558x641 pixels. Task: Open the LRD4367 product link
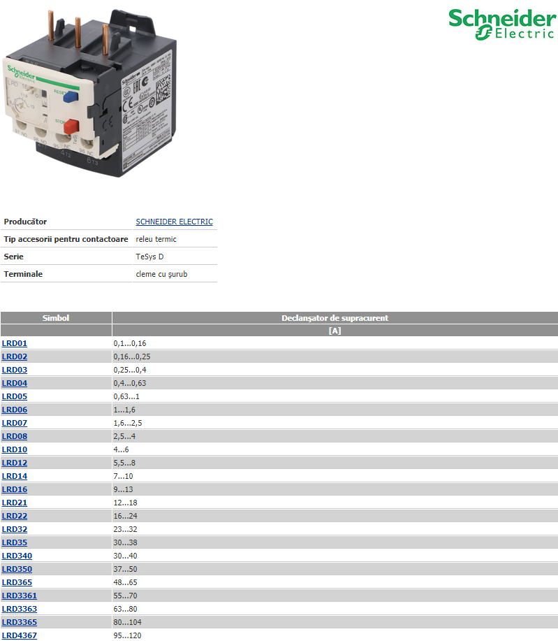pos(20,635)
